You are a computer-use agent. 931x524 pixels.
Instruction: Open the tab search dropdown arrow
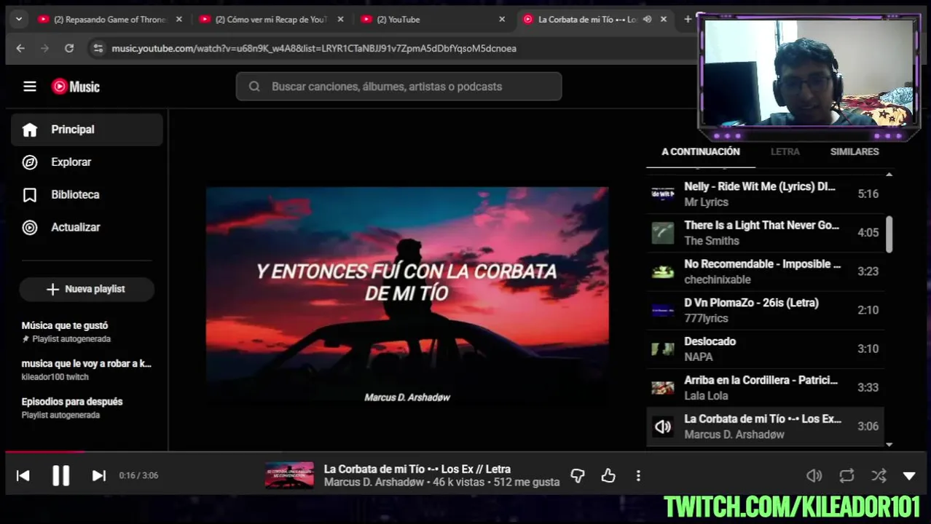[19, 20]
